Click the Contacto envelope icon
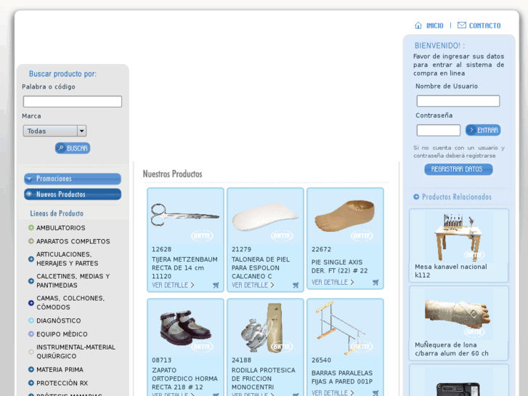 [x=462, y=25]
